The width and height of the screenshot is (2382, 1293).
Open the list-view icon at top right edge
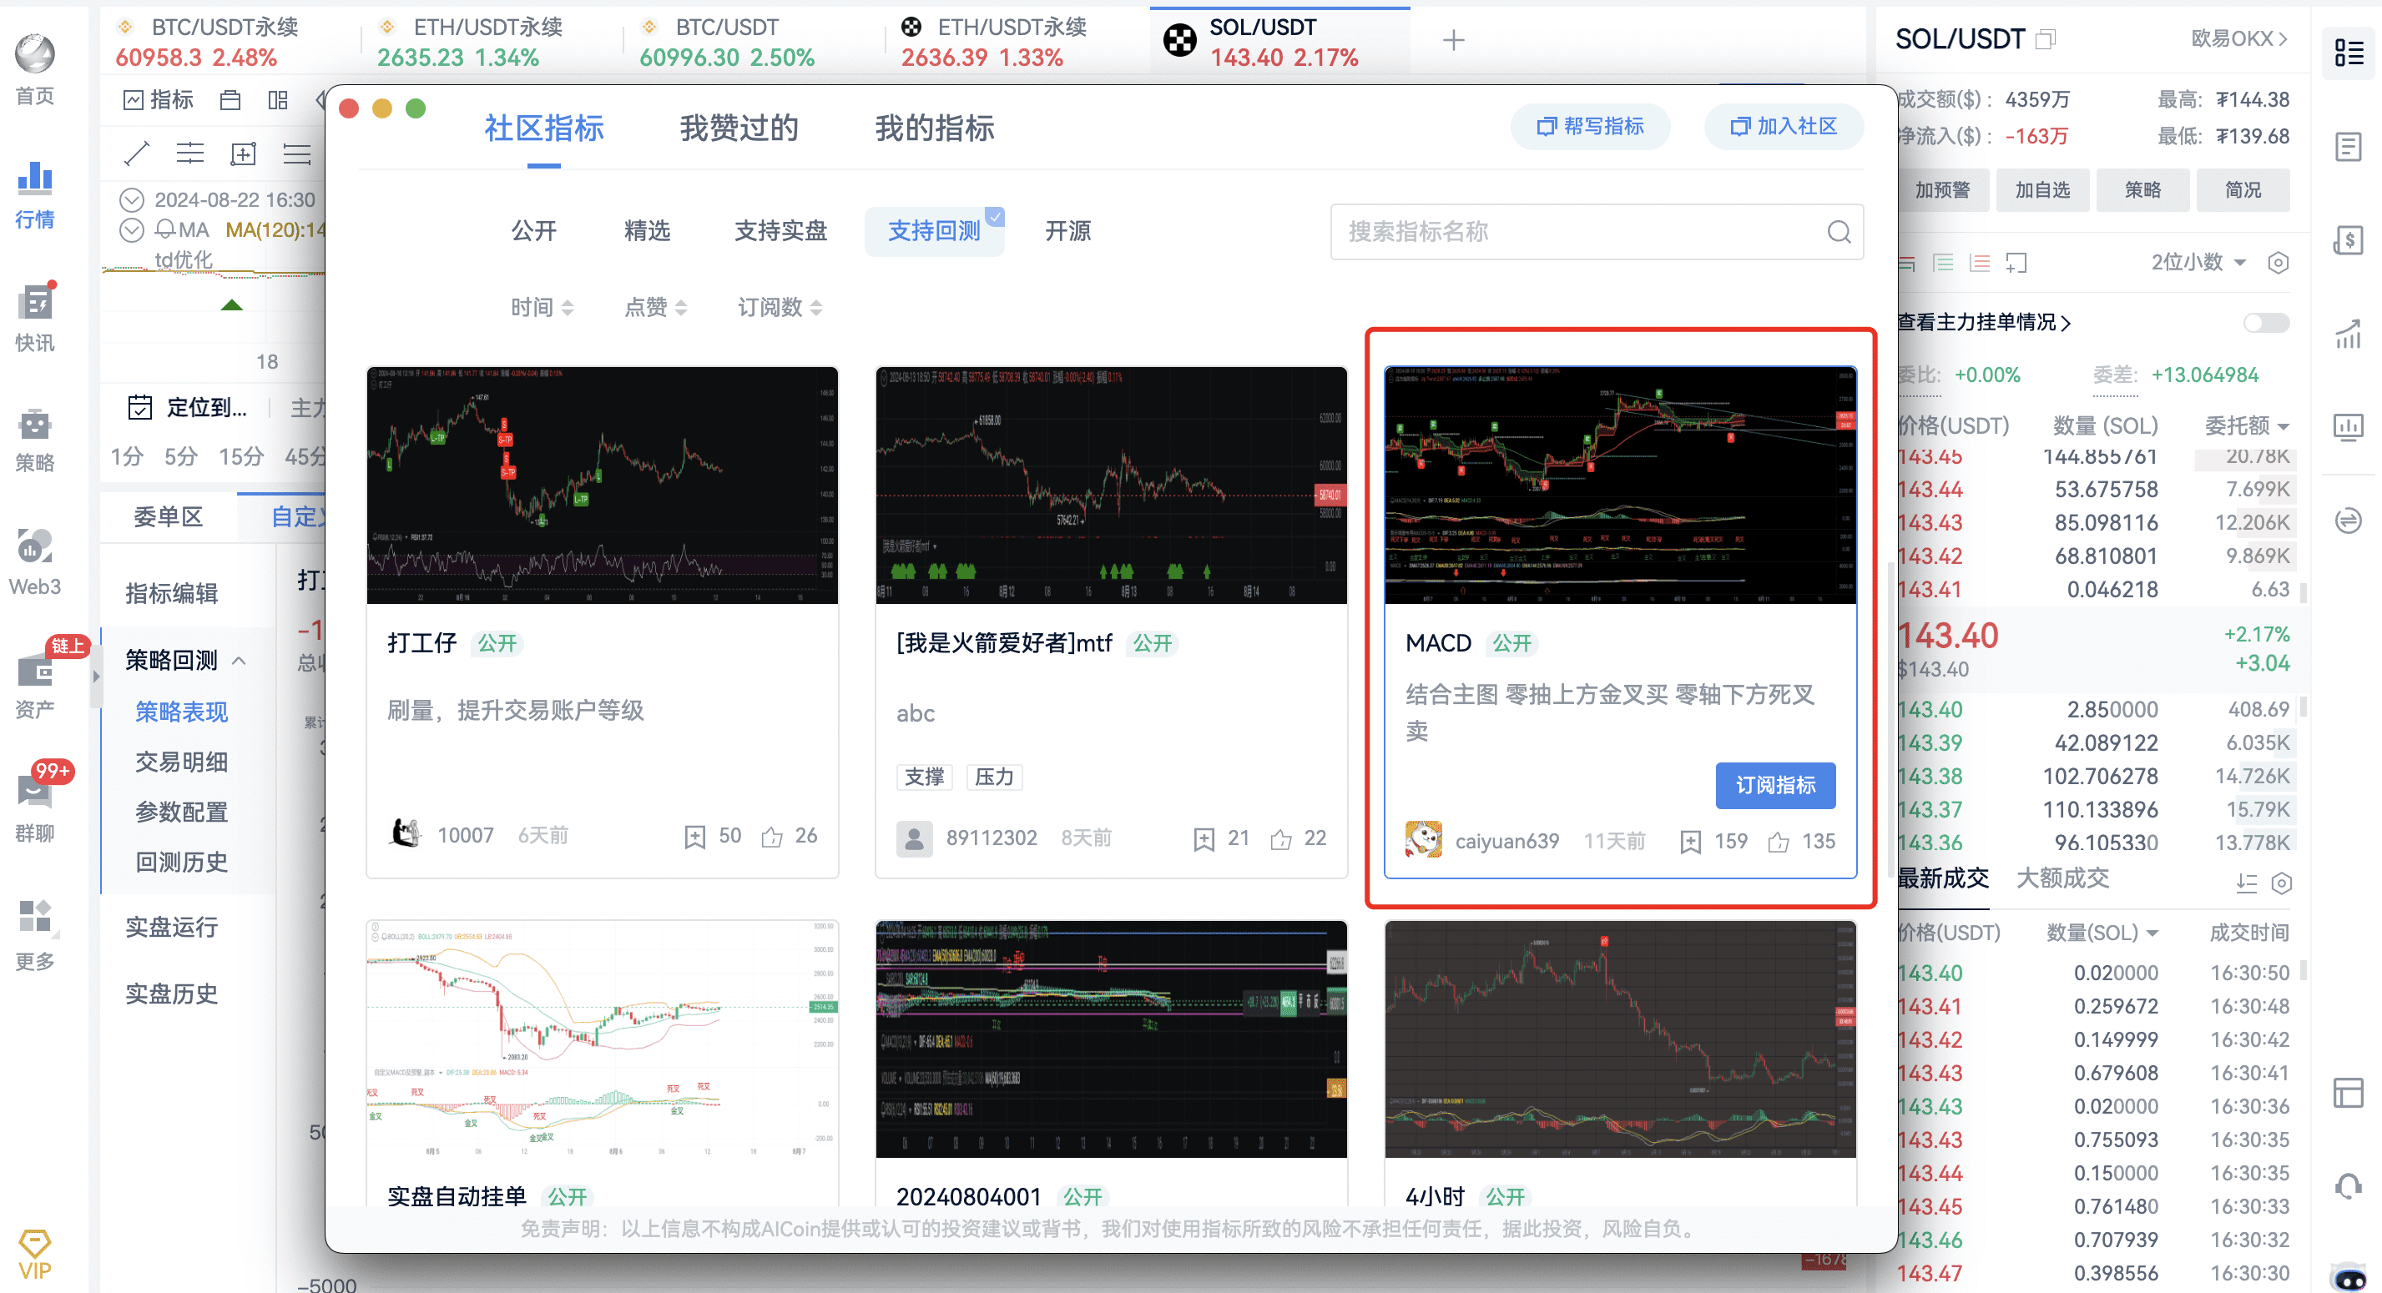[2349, 53]
